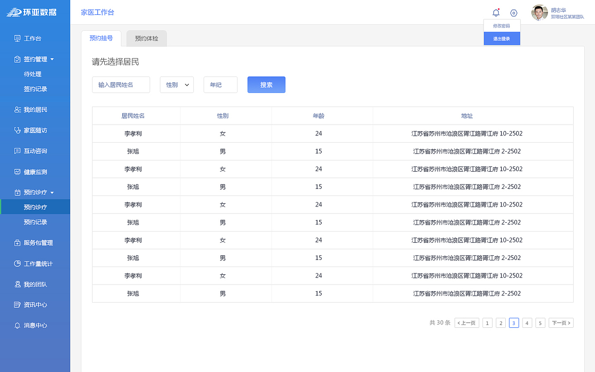Click the 居民姓名 column header
The image size is (595, 372).
point(133,116)
